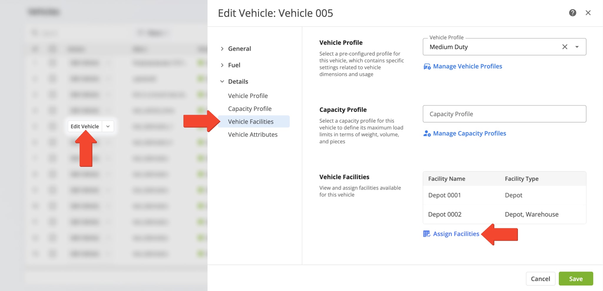
Task: Click the Assign Facilities building icon
Action: pyautogui.click(x=427, y=234)
